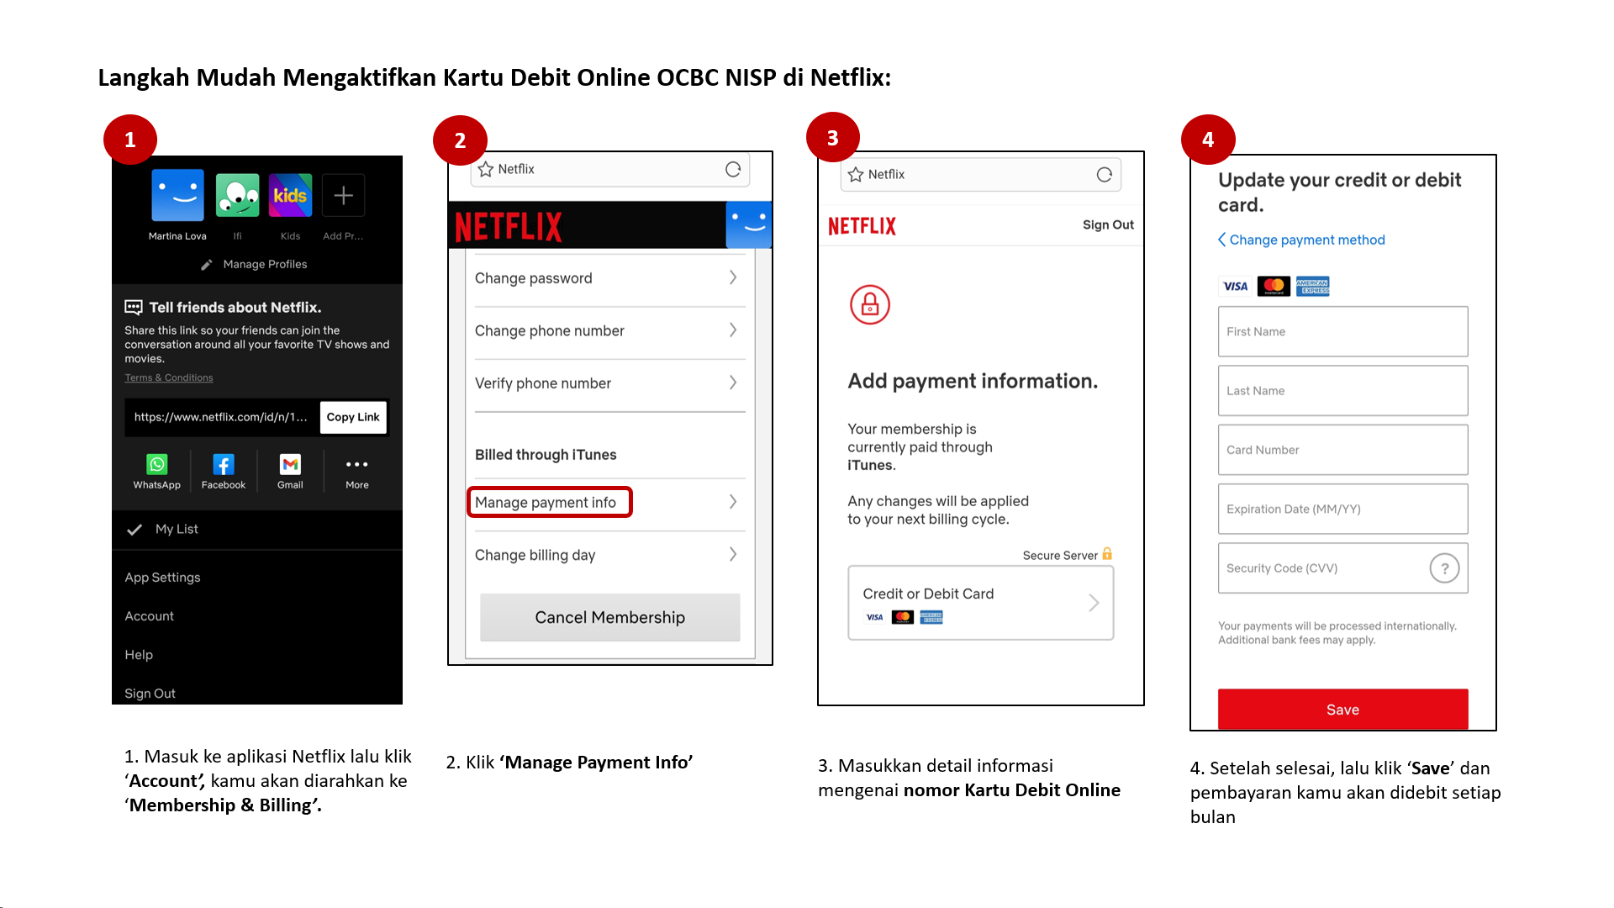This screenshot has height=908, width=1614.
Task: Click the Card Number input field
Action: click(x=1342, y=450)
